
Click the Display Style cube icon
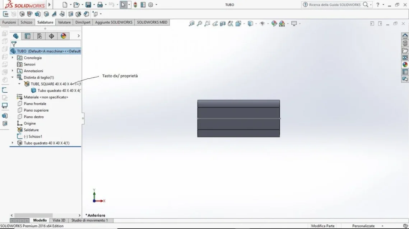[250, 24]
